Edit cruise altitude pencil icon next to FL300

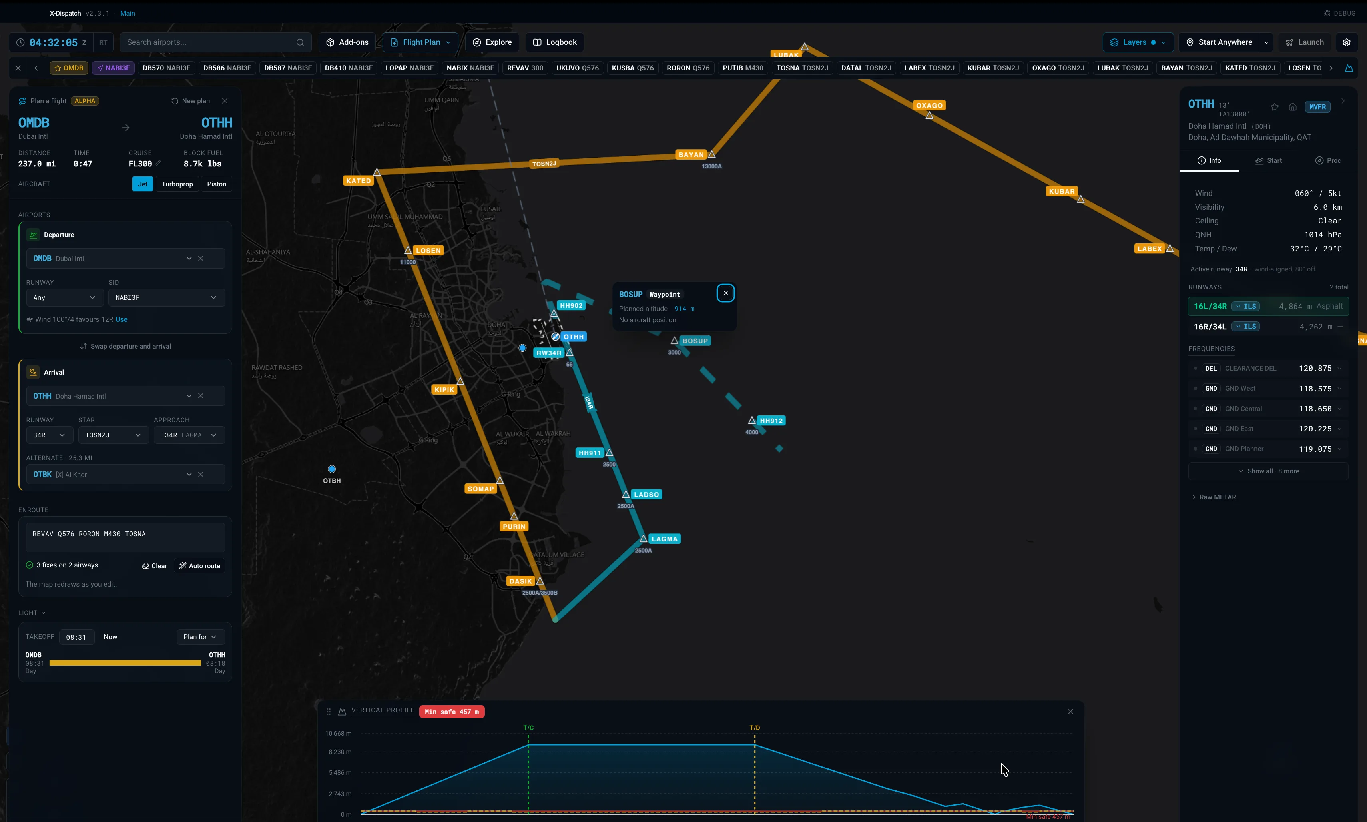[x=158, y=164]
